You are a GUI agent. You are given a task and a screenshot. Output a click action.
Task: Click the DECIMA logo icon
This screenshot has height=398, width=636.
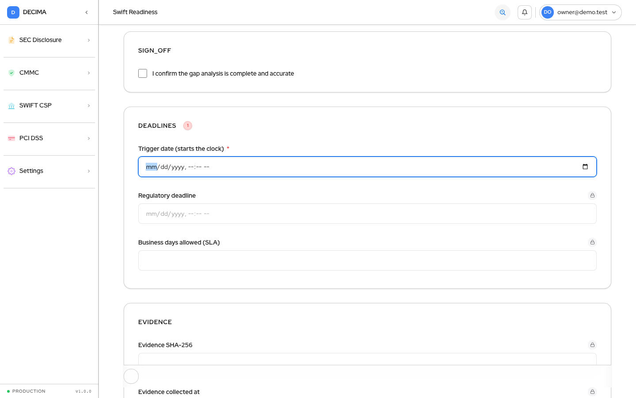pyautogui.click(x=13, y=12)
